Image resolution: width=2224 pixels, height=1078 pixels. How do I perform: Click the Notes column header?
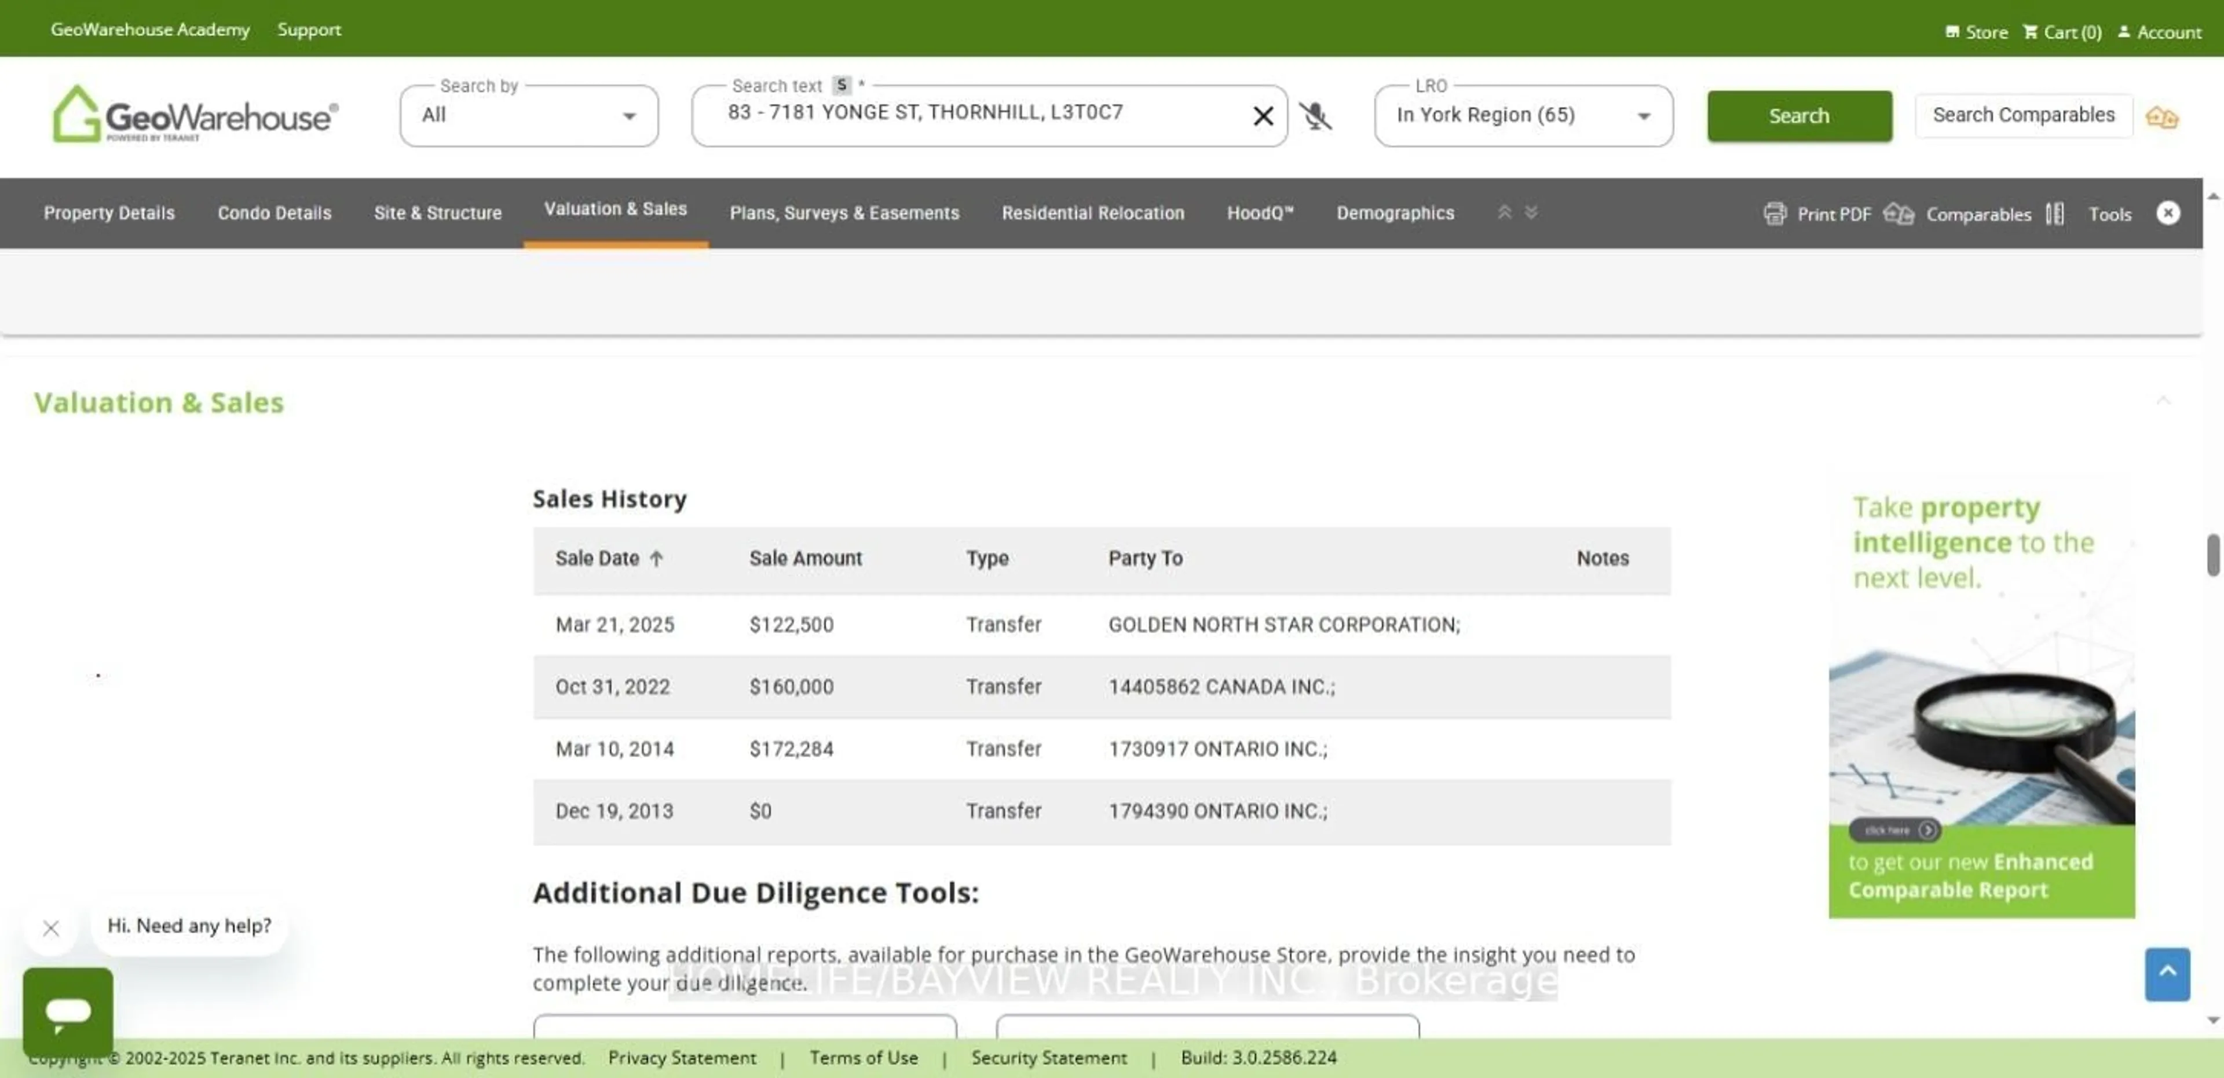pos(1603,559)
